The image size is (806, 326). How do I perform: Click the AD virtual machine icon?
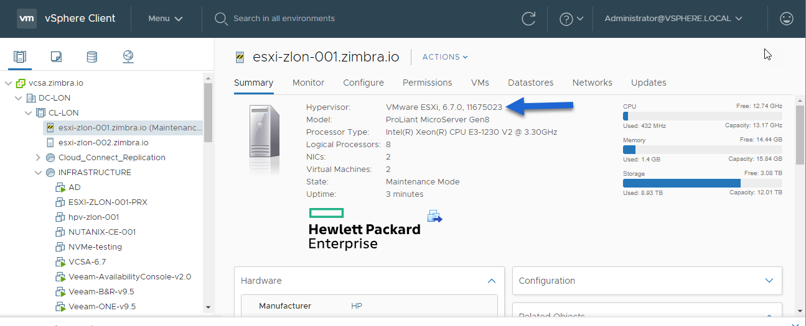pyautogui.click(x=60, y=188)
